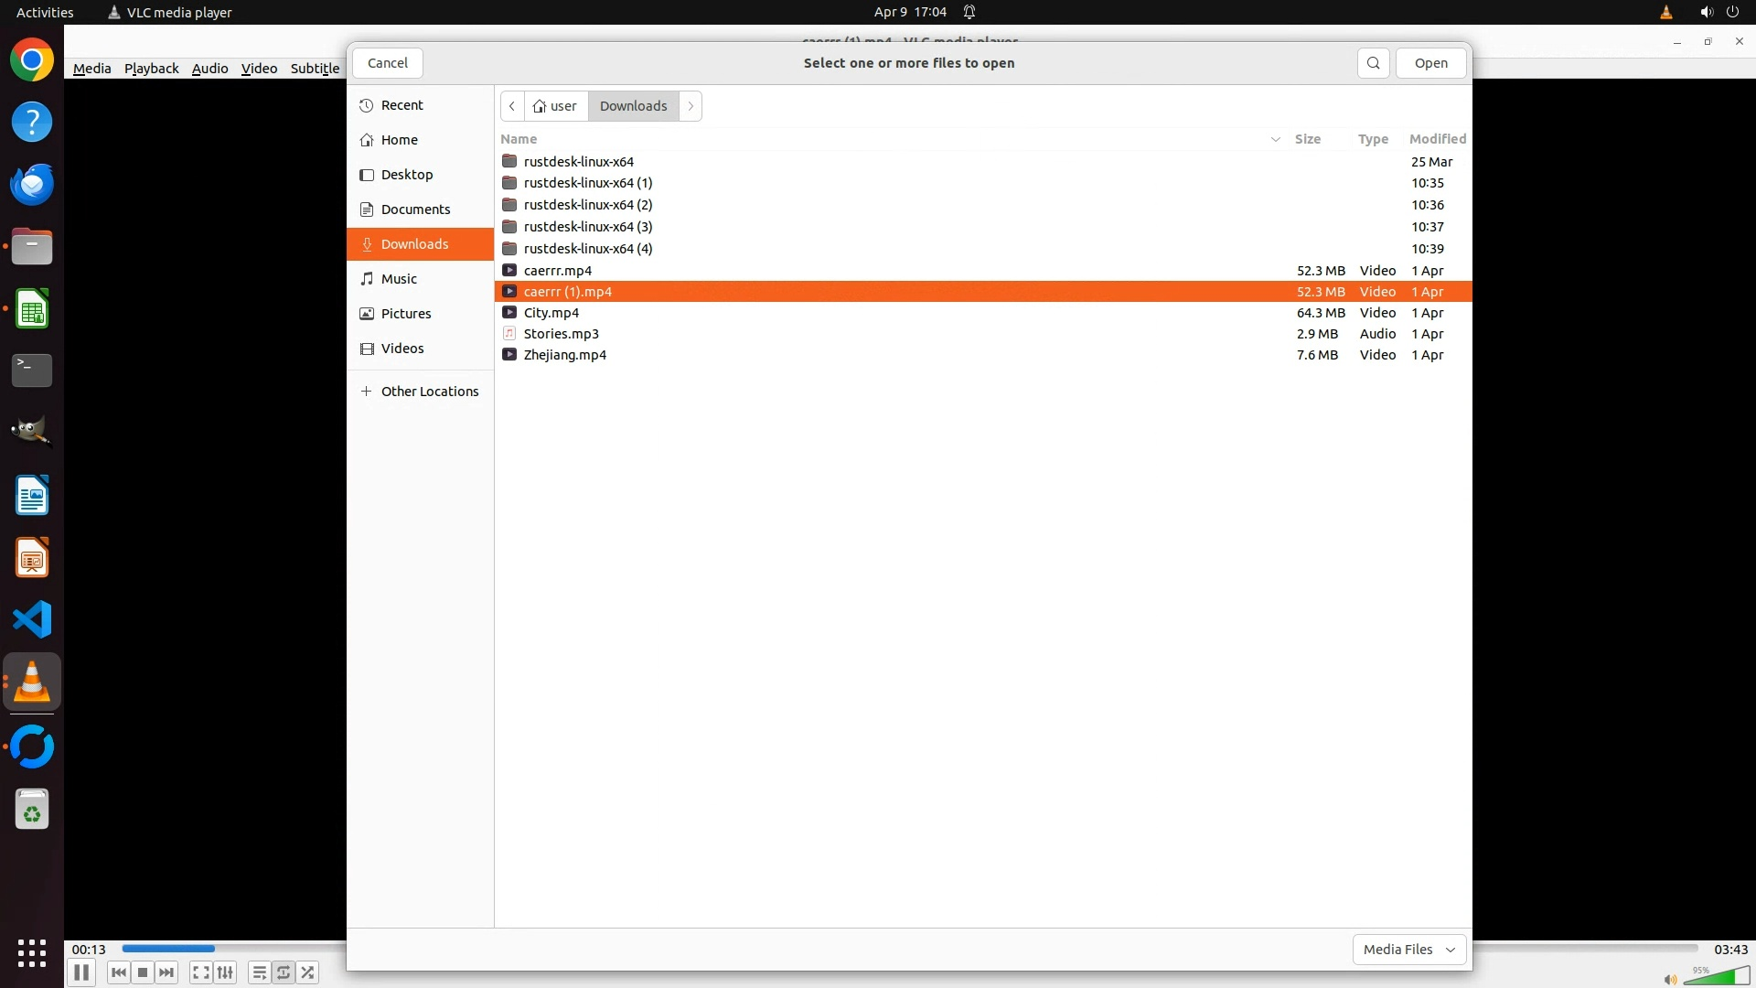The height and width of the screenshot is (988, 1756).
Task: Click Open to load selected file
Action: 1430,63
